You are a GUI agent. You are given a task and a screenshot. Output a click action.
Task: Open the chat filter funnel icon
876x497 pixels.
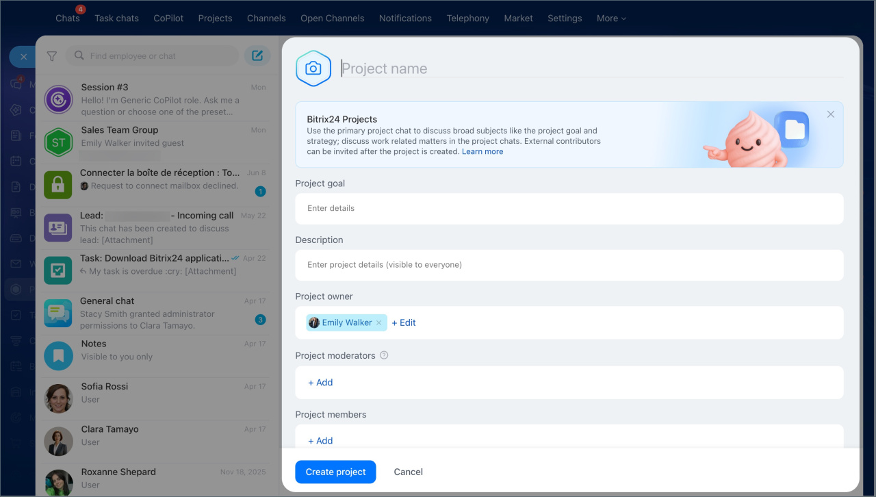[x=51, y=56]
